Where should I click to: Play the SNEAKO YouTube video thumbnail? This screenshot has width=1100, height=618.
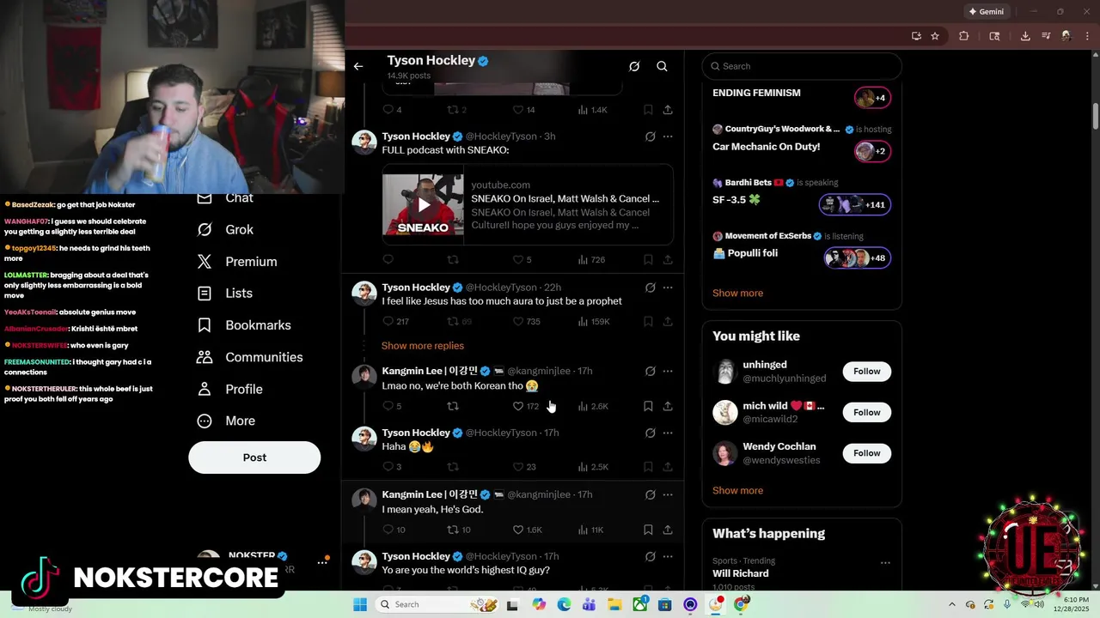(x=423, y=204)
